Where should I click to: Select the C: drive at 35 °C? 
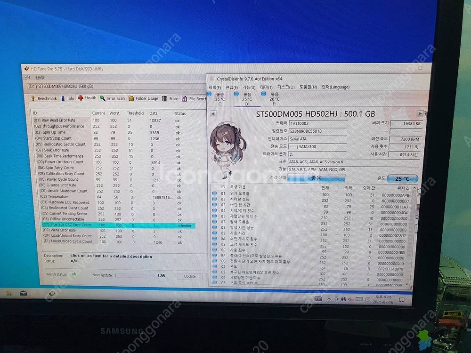click(x=217, y=99)
